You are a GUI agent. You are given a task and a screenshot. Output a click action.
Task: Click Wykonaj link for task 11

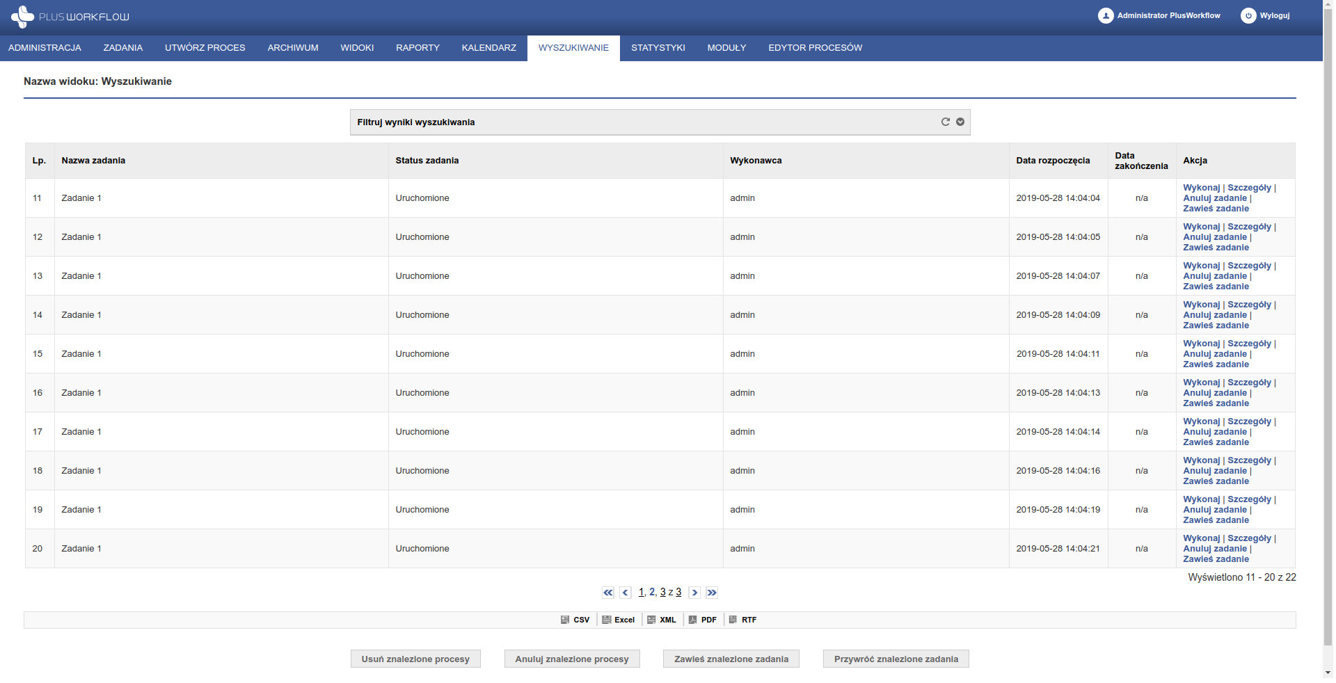pyautogui.click(x=1201, y=188)
